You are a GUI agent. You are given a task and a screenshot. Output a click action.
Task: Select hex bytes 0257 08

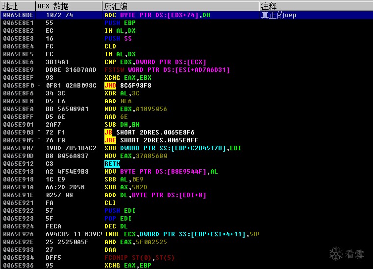(x=59, y=195)
